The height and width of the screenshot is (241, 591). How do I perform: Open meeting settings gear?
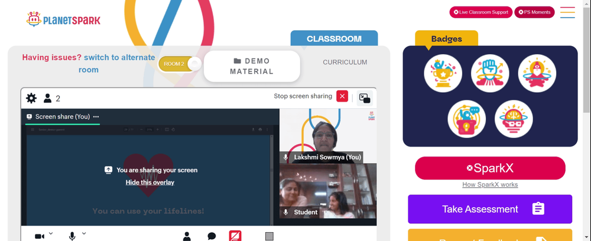[x=31, y=98]
